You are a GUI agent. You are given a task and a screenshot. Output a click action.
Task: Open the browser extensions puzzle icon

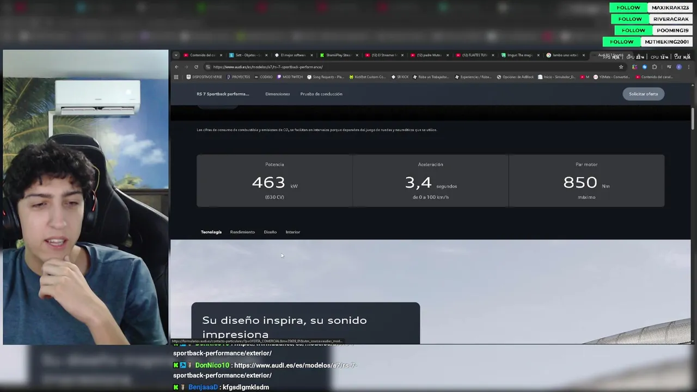(655, 67)
